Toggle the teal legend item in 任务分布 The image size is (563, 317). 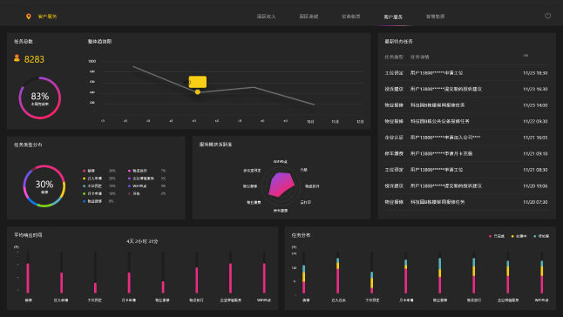(x=541, y=236)
